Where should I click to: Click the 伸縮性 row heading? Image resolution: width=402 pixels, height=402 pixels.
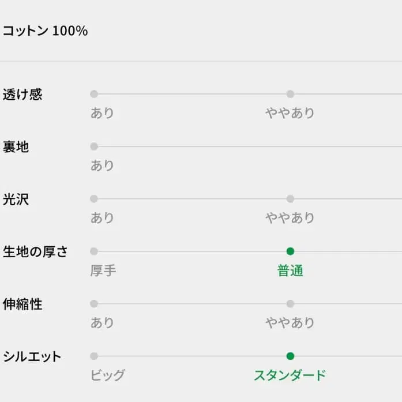click(x=22, y=305)
